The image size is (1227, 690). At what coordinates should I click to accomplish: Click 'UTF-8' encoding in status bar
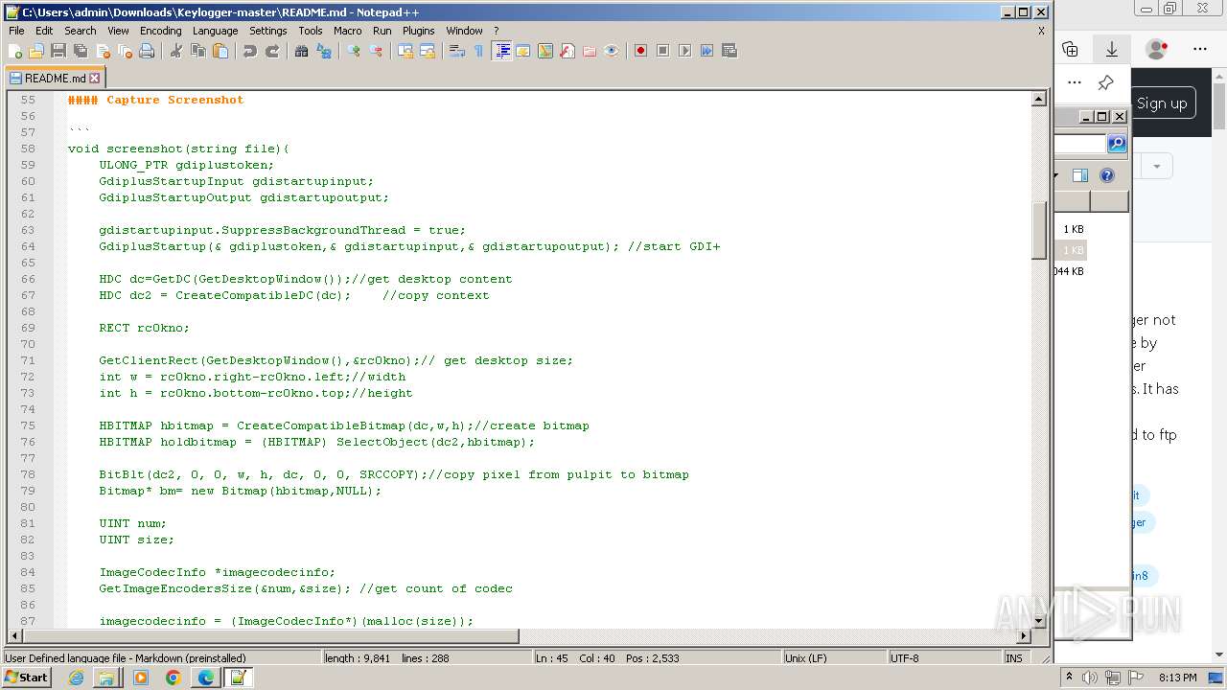pyautogui.click(x=904, y=658)
